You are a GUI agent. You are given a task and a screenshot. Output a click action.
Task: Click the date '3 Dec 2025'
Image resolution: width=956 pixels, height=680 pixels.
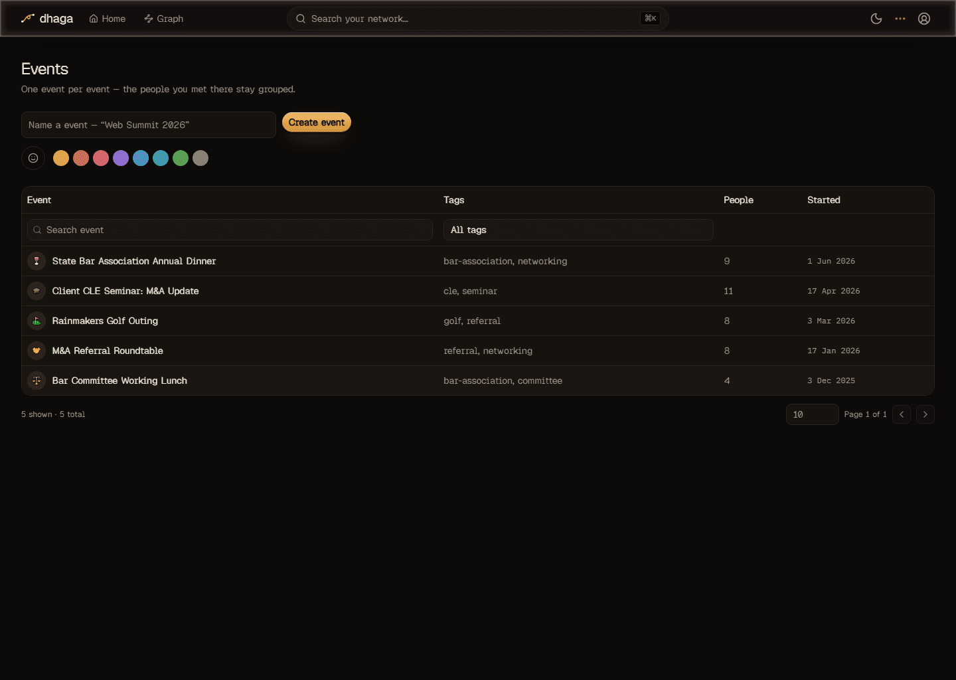coord(831,381)
